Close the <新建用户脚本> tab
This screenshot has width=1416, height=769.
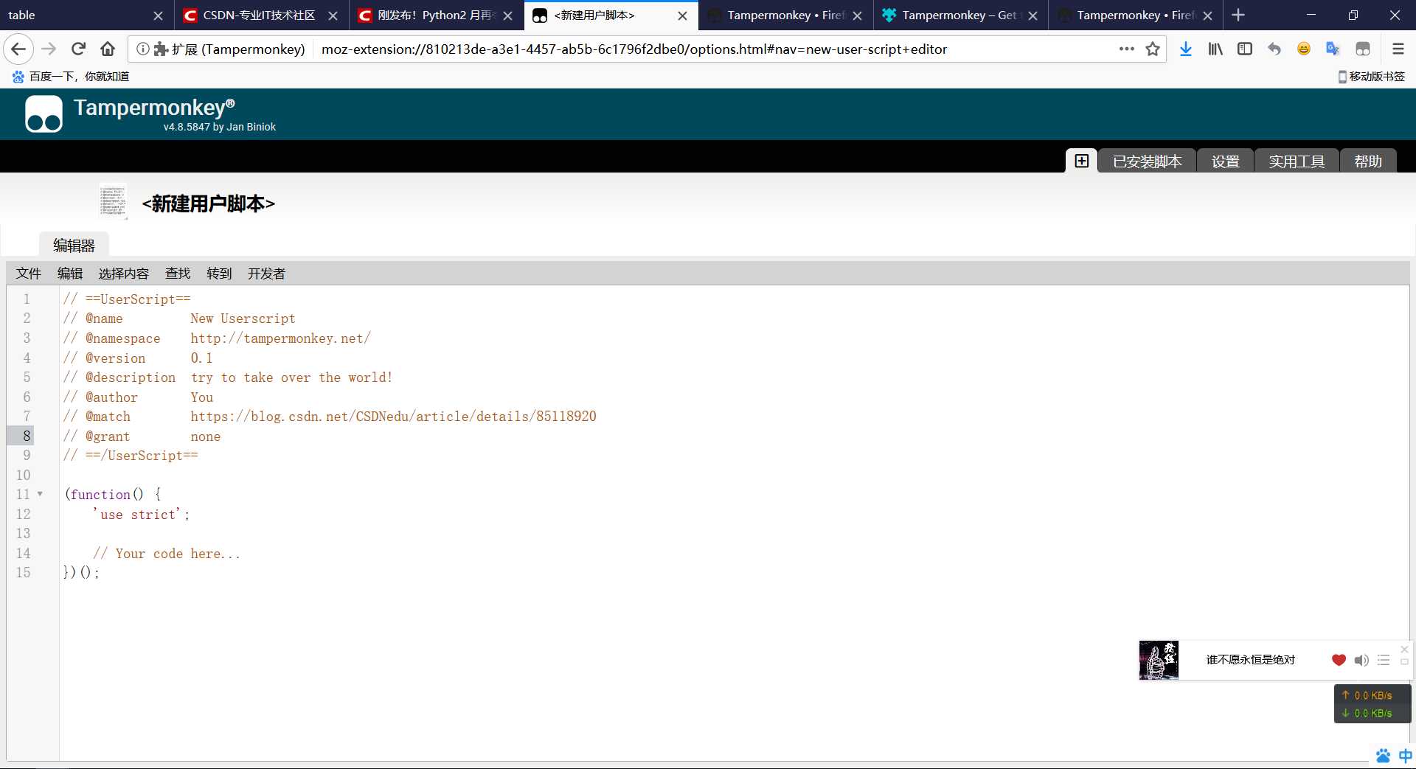(x=682, y=15)
